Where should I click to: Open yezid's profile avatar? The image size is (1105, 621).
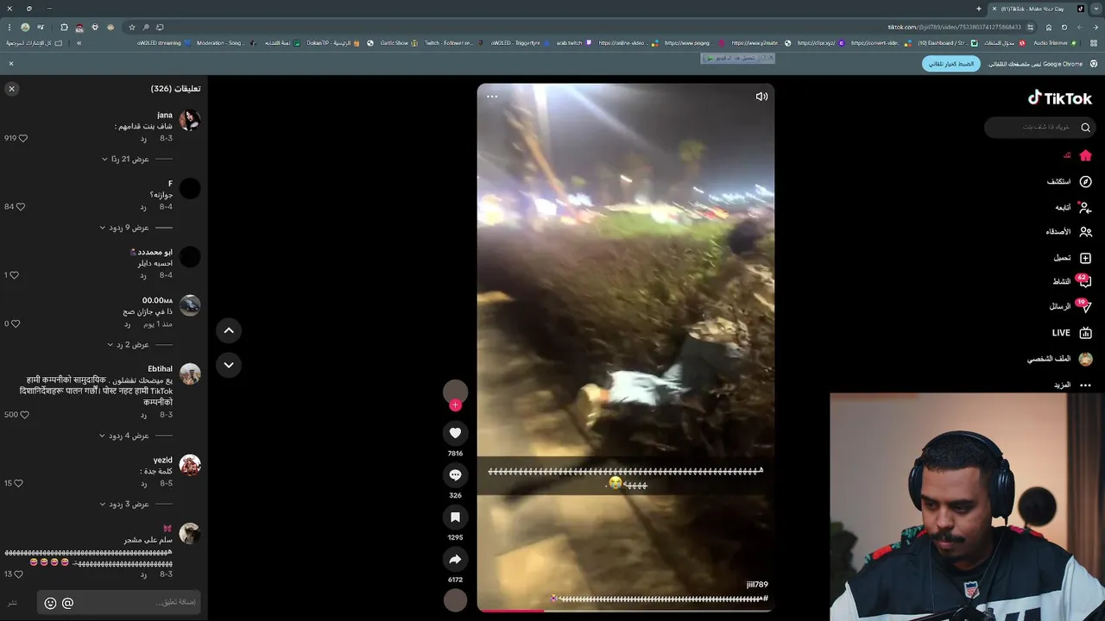190,465
